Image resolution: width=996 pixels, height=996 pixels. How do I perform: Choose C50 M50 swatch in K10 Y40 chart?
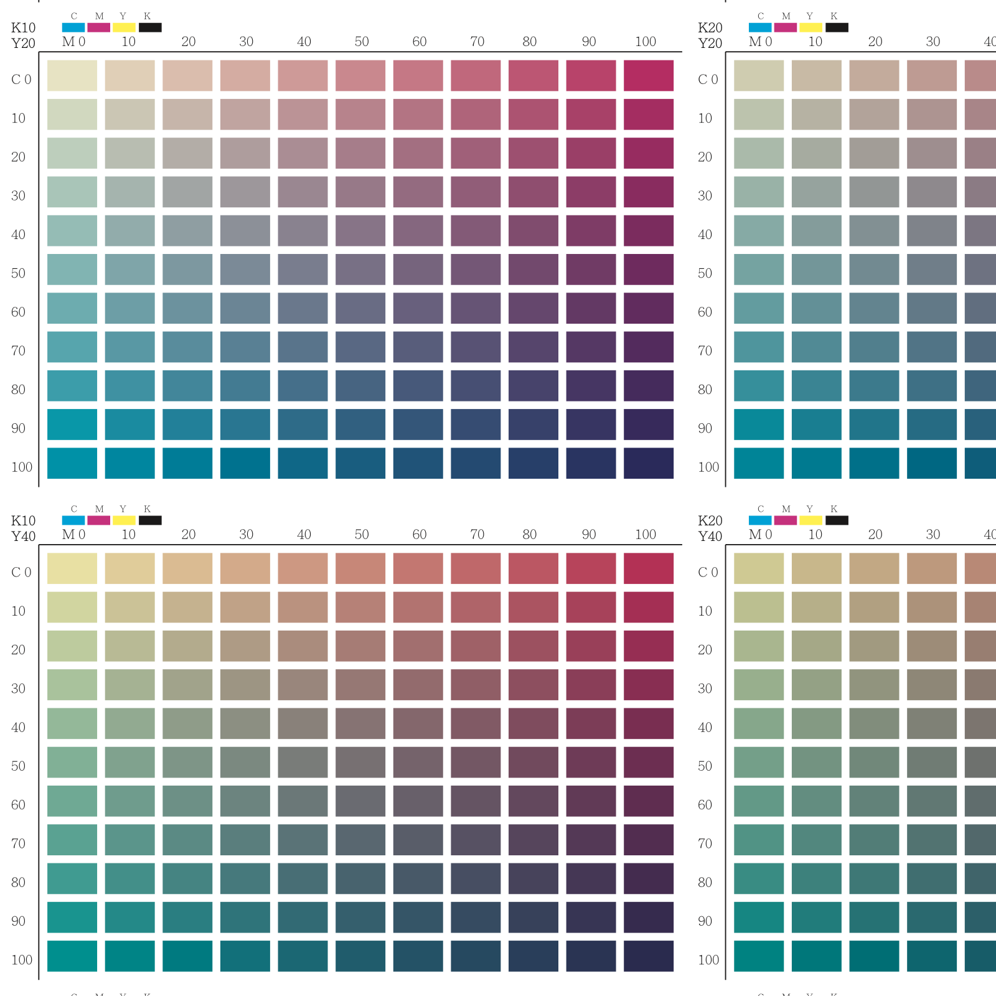360,762
